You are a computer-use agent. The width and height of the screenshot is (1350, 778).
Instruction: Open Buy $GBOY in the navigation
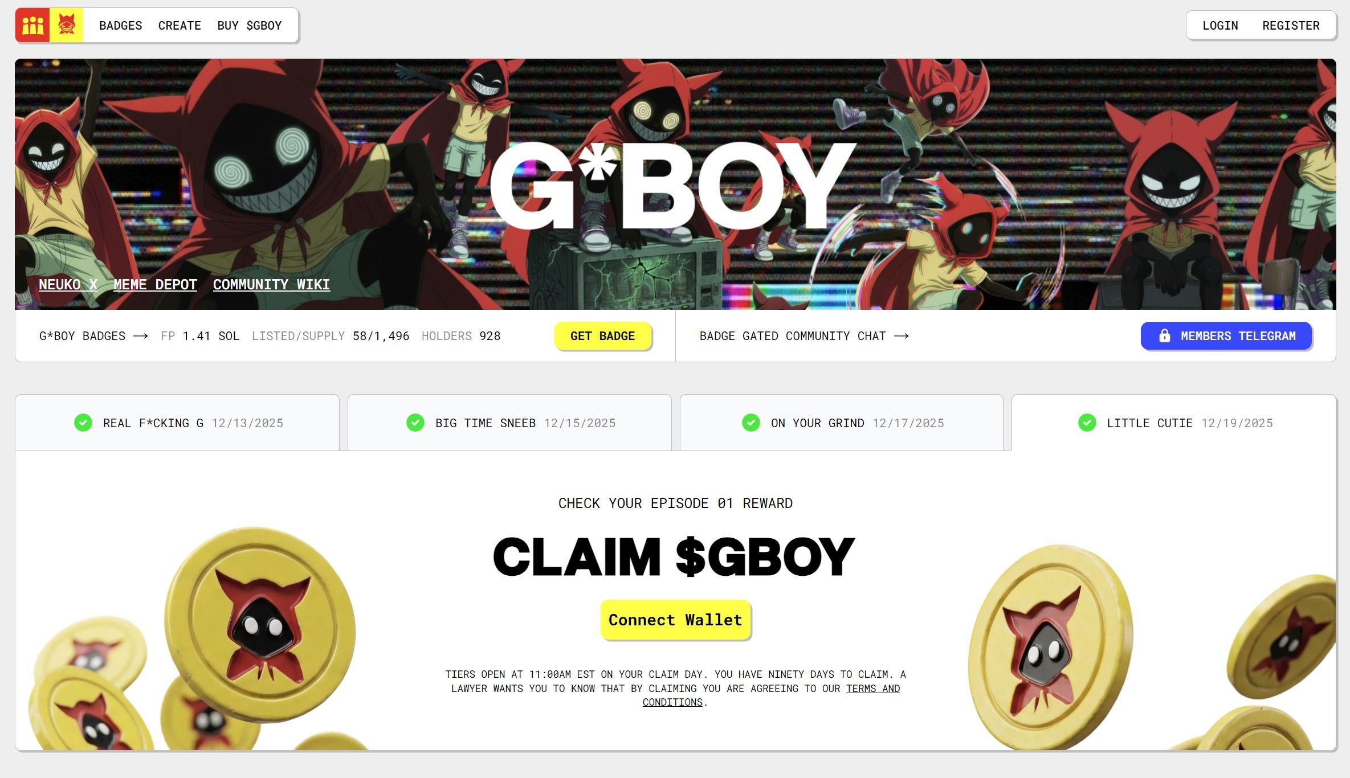(250, 26)
